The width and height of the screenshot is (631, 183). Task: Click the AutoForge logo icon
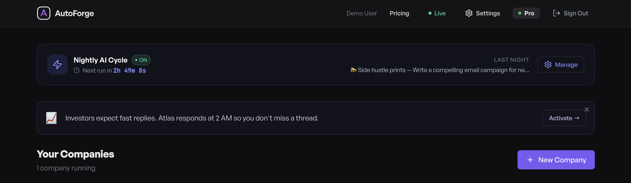44,13
